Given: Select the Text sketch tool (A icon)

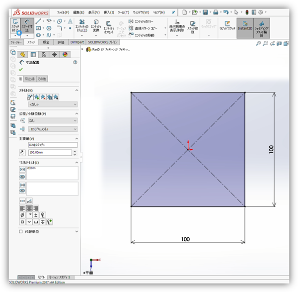Looking at the screenshot, I should 70,21.
